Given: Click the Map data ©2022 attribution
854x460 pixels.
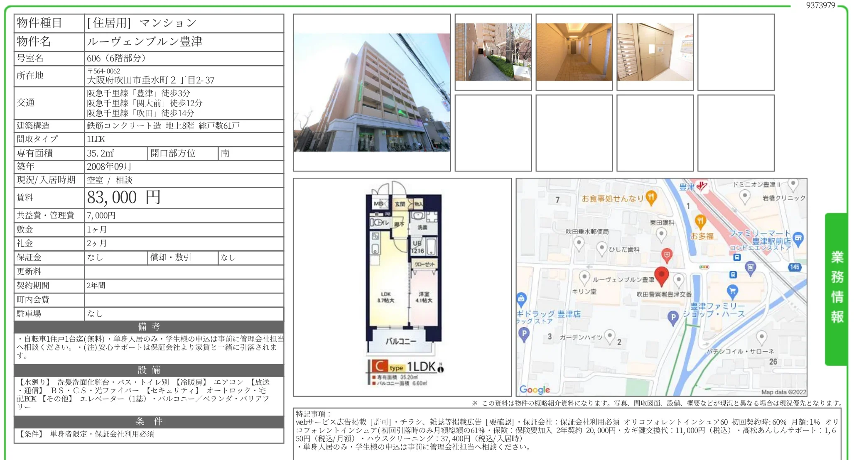Looking at the screenshot, I should pos(783,392).
